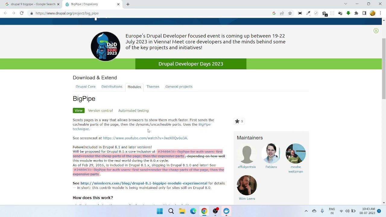Click the address bar URL field

(x=151, y=13)
